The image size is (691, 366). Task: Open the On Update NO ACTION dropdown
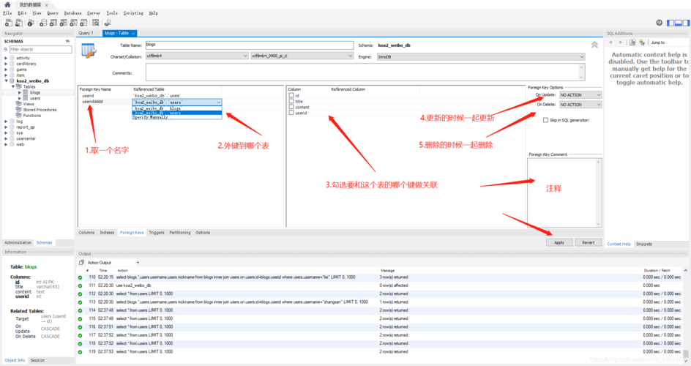[580, 94]
